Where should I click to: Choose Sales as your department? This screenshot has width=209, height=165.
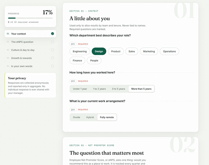click(x=132, y=51)
